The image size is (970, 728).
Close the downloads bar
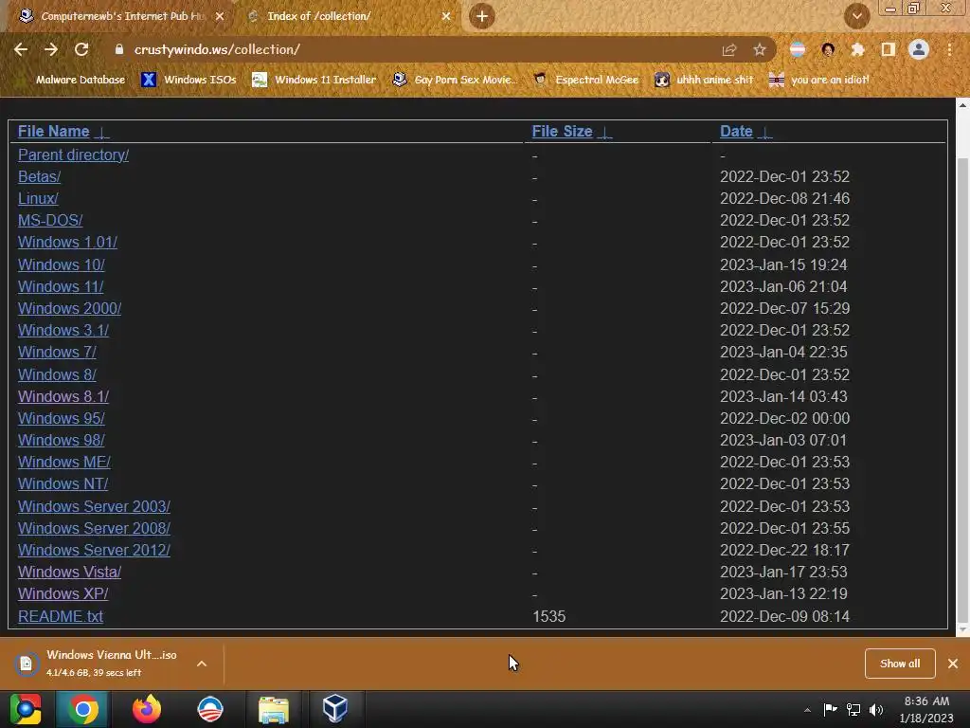[953, 664]
